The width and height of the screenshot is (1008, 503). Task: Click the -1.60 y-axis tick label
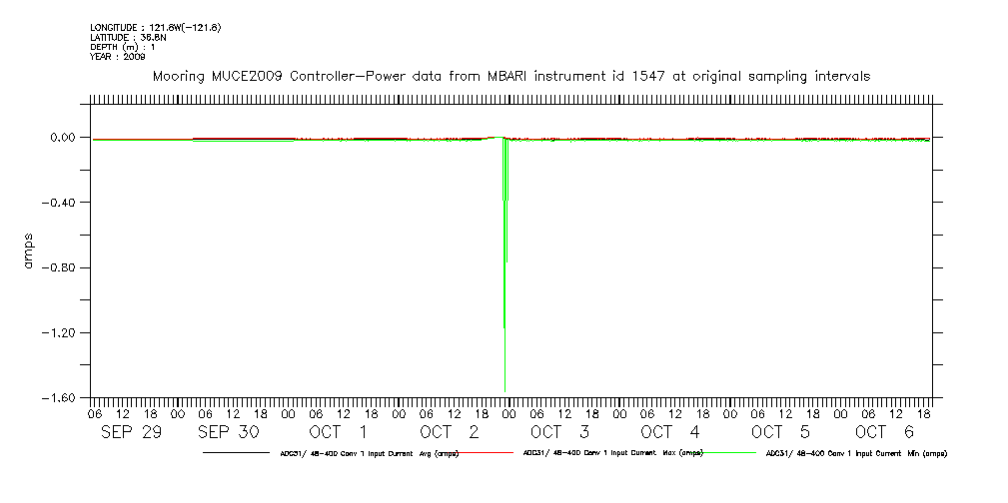[59, 398]
